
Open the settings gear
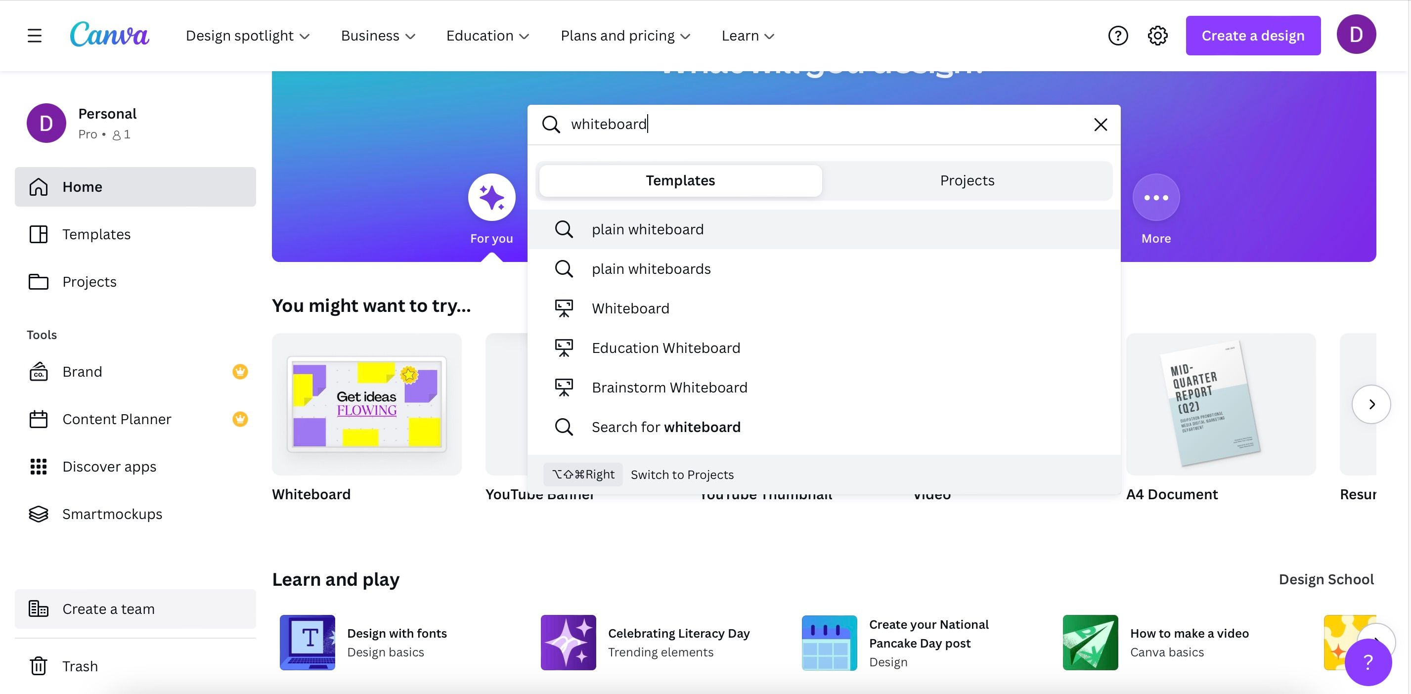(x=1157, y=35)
